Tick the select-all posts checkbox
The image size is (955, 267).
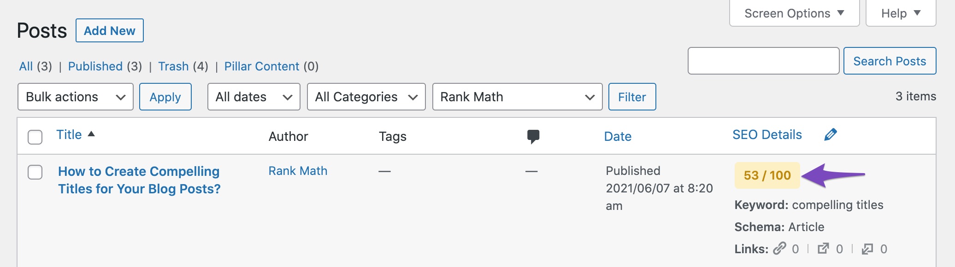[x=35, y=137]
